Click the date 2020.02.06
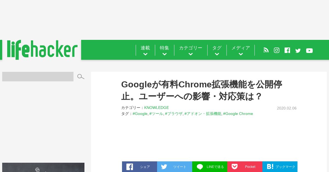Viewport: 329px width, 172px height. tap(287, 108)
